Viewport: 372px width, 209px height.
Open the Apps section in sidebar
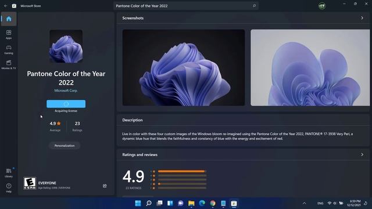point(9,34)
